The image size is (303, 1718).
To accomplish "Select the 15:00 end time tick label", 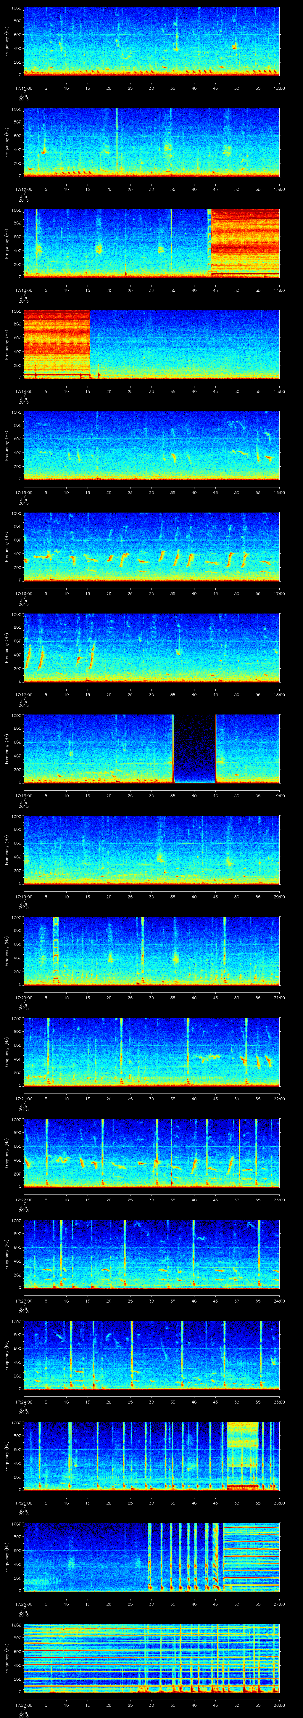I will click(x=279, y=391).
